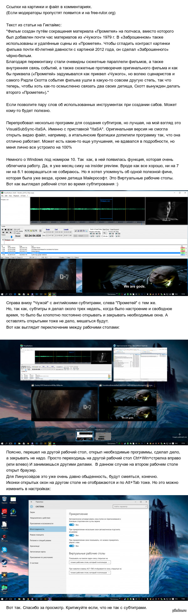Open the Edit menu in VisualSubSync
188x614 pixels.
[x=7, y=196]
